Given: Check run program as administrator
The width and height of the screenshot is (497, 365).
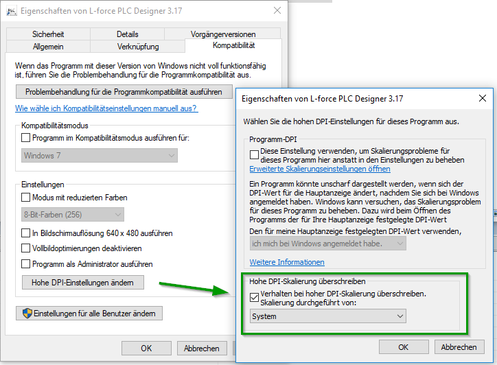Looking at the screenshot, I should (x=27, y=264).
